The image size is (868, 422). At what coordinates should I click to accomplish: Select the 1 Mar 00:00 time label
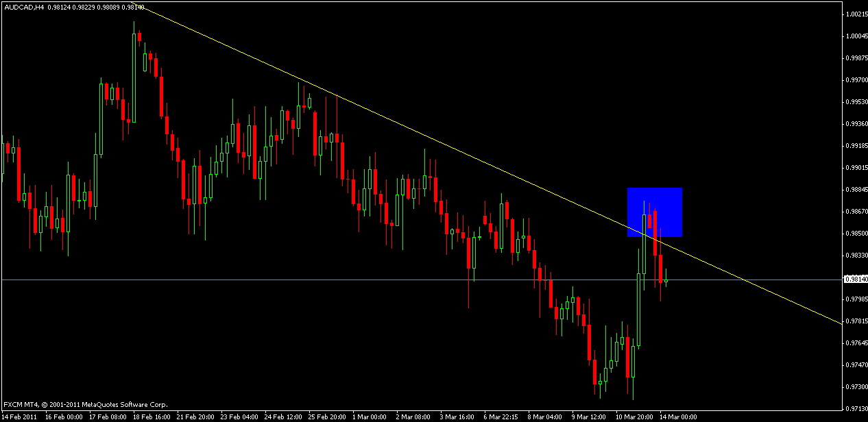point(370,417)
